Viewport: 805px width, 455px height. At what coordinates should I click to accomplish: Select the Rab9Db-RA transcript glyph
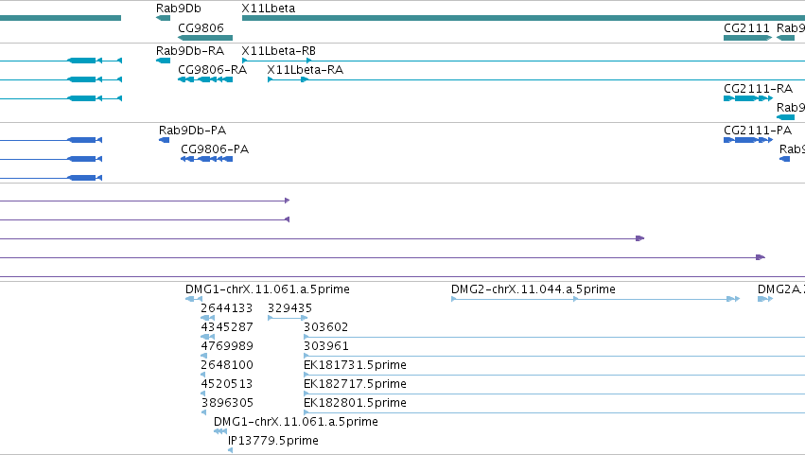tap(163, 61)
